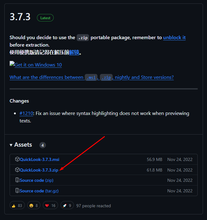Click the inline .zip code tag in the first sentence
The height and width of the screenshot is (220, 207).
click(x=83, y=38)
